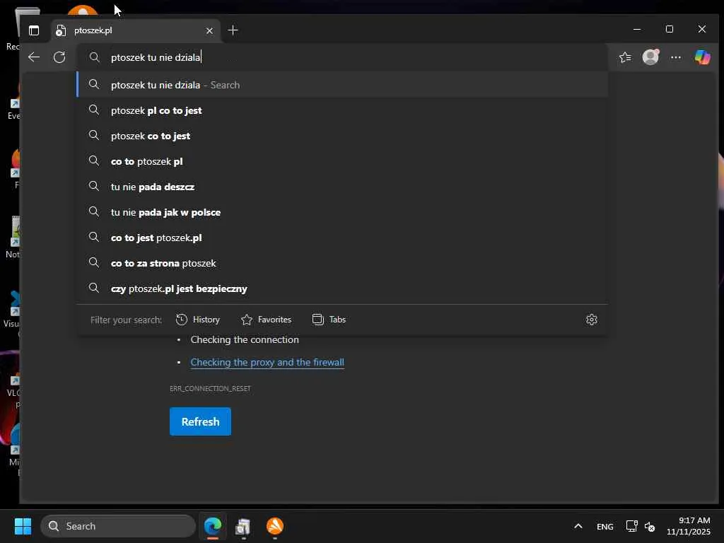This screenshot has height=543, width=724.
Task: Open the network status tray icon
Action: pyautogui.click(x=631, y=526)
